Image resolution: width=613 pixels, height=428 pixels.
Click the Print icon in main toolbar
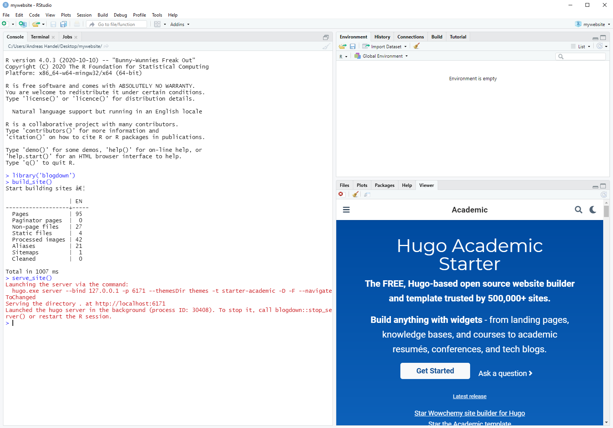pyautogui.click(x=77, y=24)
